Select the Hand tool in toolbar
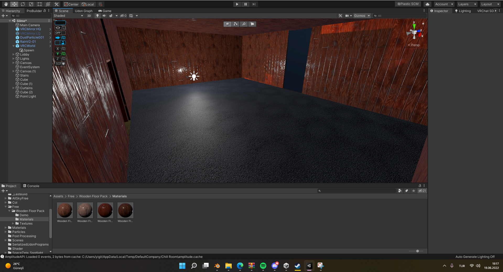This screenshot has width=503, height=272. point(6,4)
